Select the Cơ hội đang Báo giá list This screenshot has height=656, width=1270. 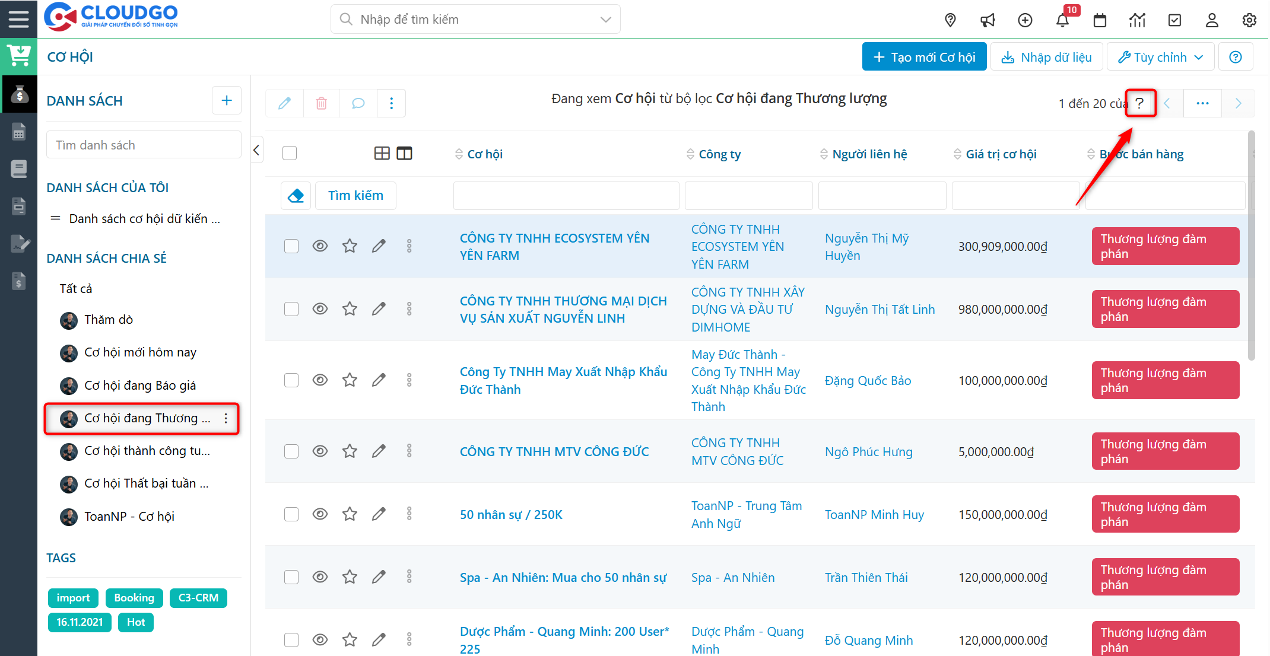click(140, 386)
